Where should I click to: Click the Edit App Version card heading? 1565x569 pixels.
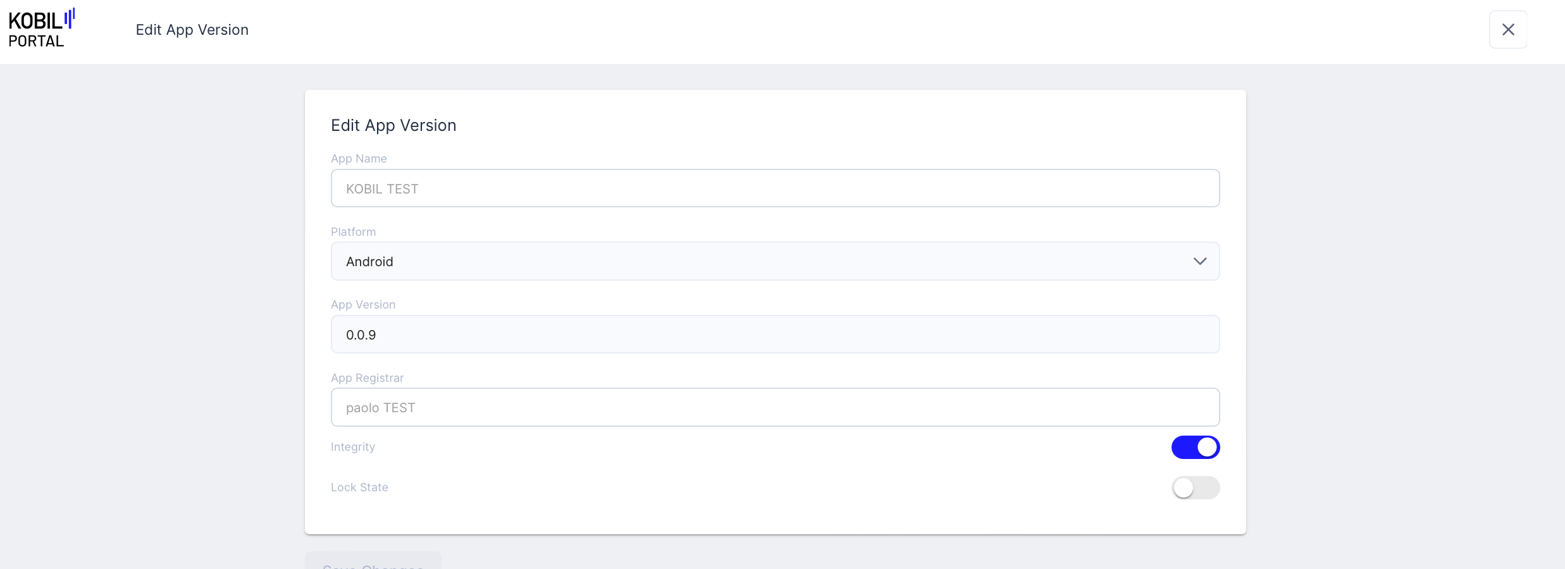[393, 125]
